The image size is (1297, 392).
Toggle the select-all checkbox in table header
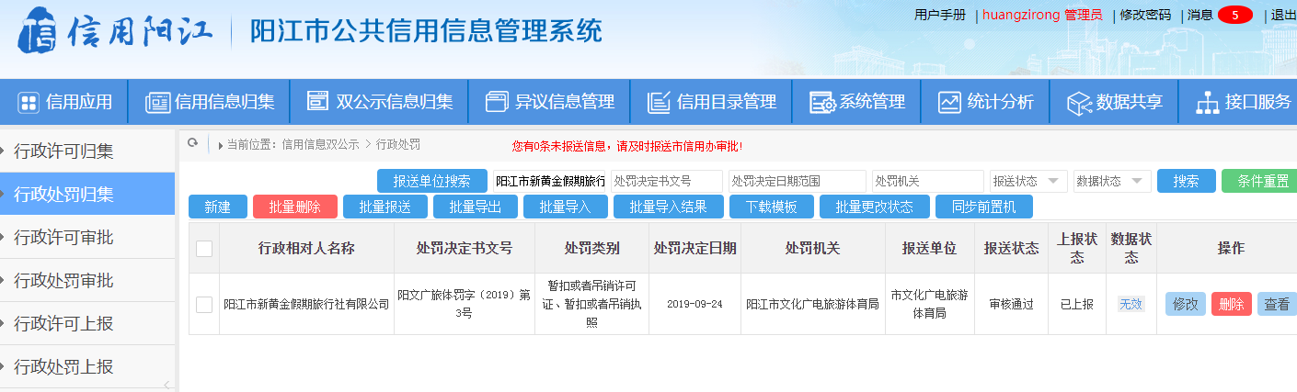[204, 249]
